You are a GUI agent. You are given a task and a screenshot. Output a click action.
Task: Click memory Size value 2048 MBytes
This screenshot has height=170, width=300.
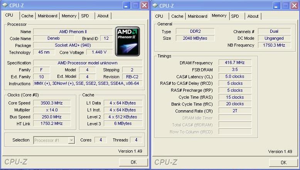(x=195, y=38)
